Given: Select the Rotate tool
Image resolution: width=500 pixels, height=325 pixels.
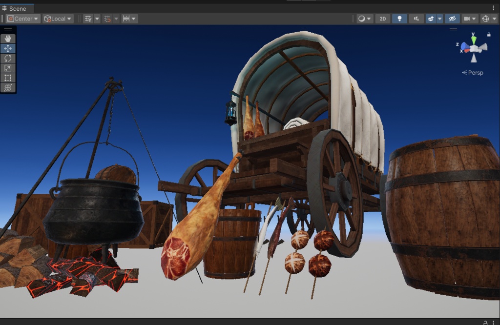Looking at the screenshot, I should pyautogui.click(x=8, y=58).
